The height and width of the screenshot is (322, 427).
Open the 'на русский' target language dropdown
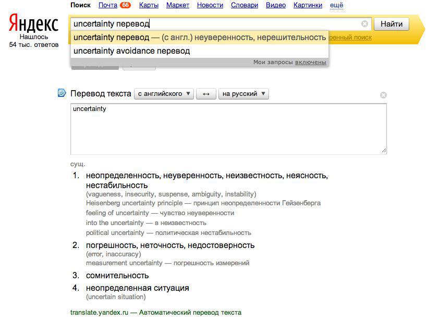pyautogui.click(x=244, y=94)
